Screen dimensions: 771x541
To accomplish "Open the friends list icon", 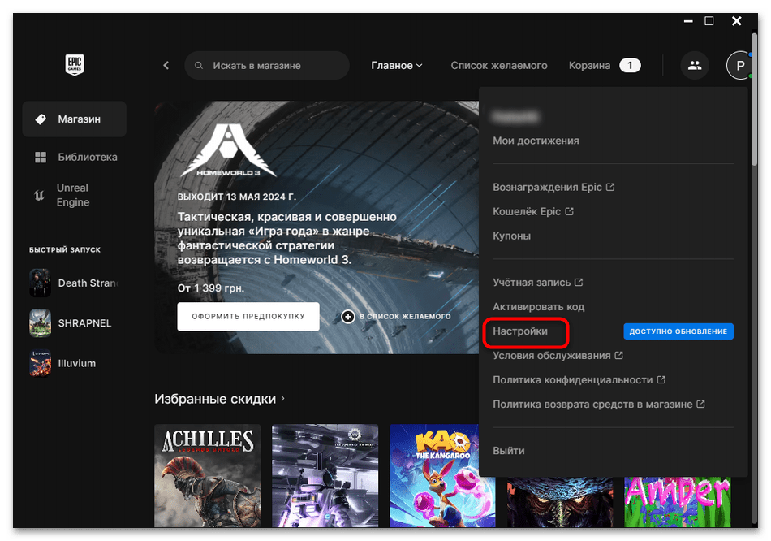I will (x=694, y=65).
